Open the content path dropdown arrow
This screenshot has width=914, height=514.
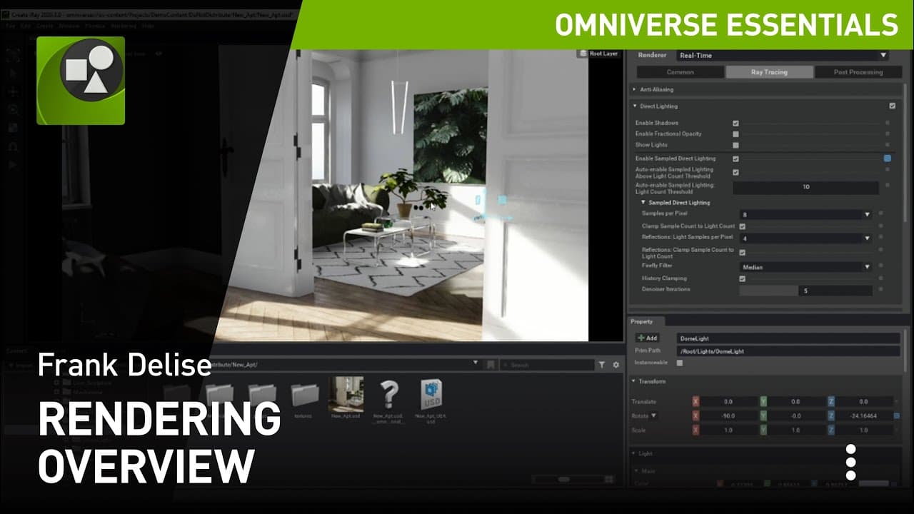click(x=476, y=363)
